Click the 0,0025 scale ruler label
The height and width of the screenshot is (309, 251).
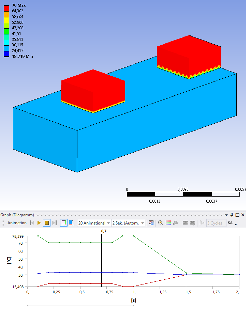183,189
